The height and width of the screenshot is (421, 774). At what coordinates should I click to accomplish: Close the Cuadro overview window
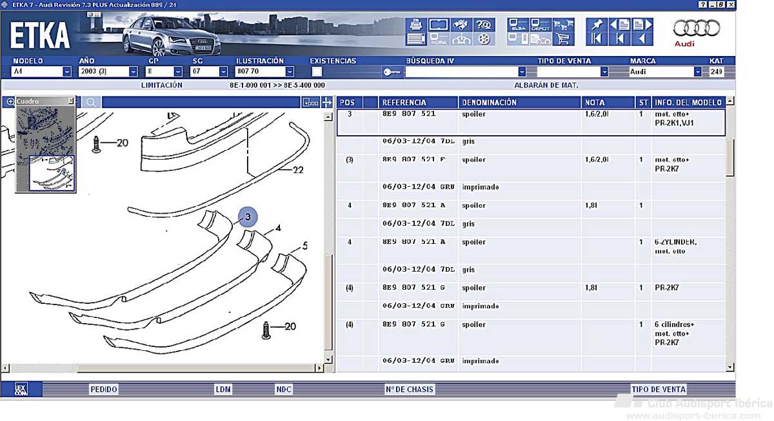click(x=71, y=101)
